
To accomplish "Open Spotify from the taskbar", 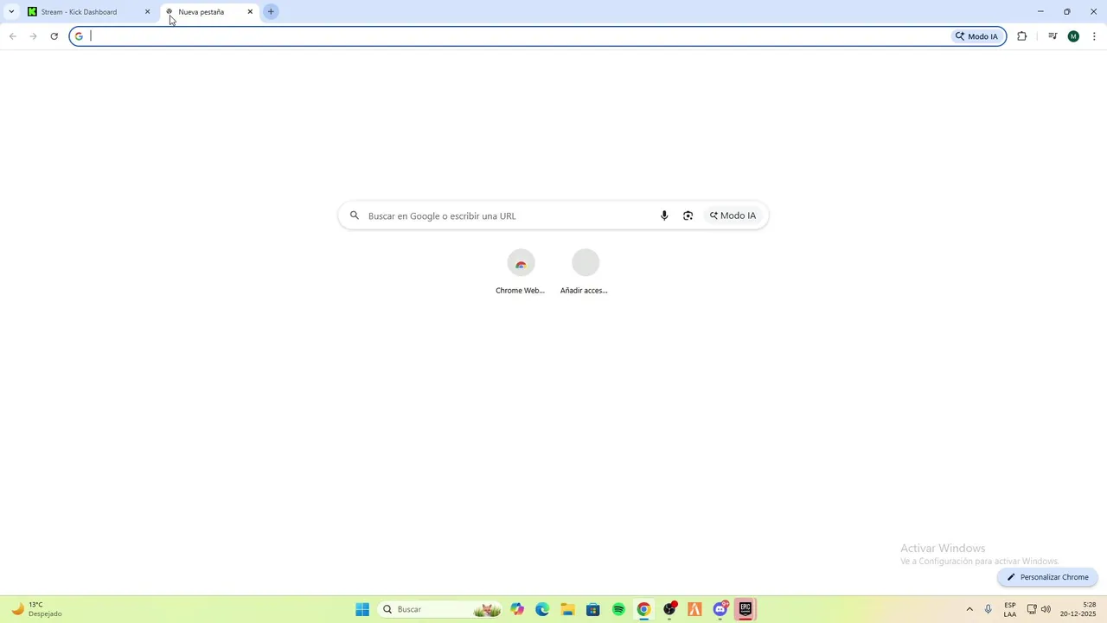I will click(x=618, y=609).
